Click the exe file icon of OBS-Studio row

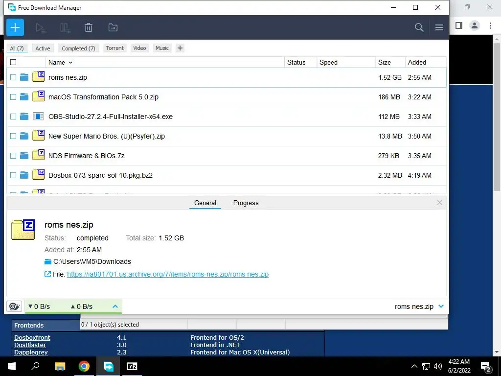click(38, 117)
